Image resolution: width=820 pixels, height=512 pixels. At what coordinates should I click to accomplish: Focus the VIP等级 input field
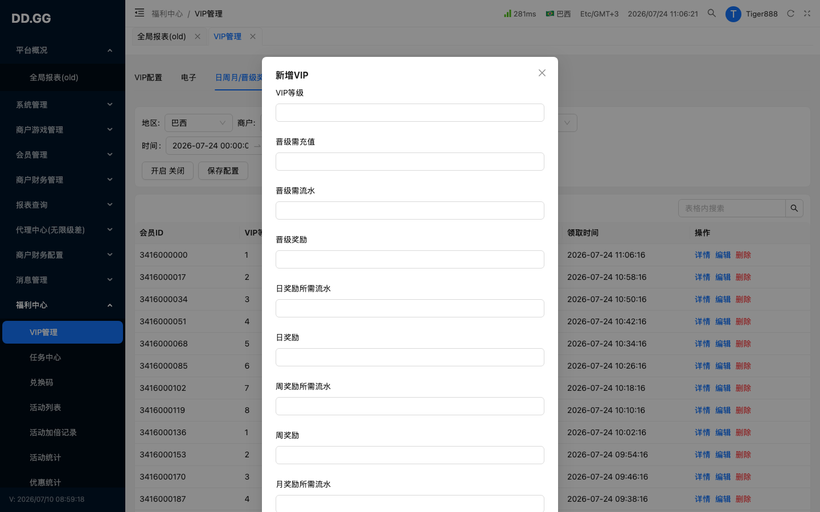pyautogui.click(x=410, y=113)
